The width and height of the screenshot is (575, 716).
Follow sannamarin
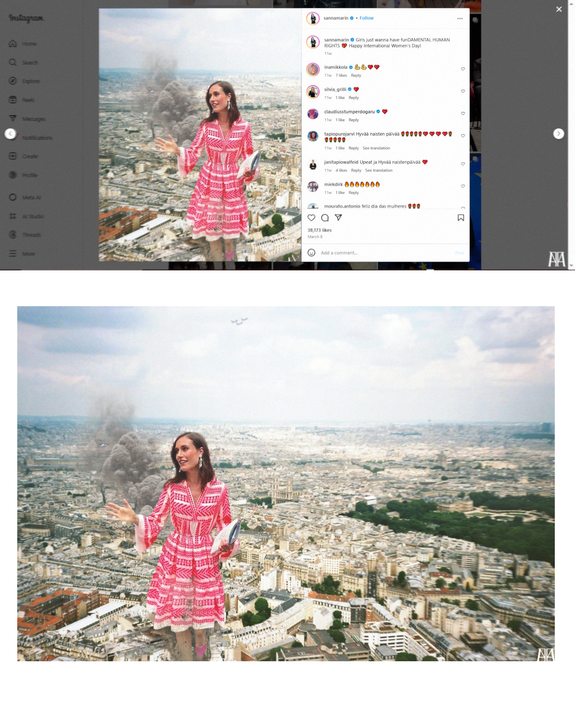366,18
